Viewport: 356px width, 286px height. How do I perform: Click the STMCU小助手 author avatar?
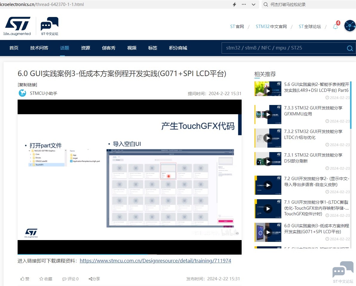coord(22,93)
